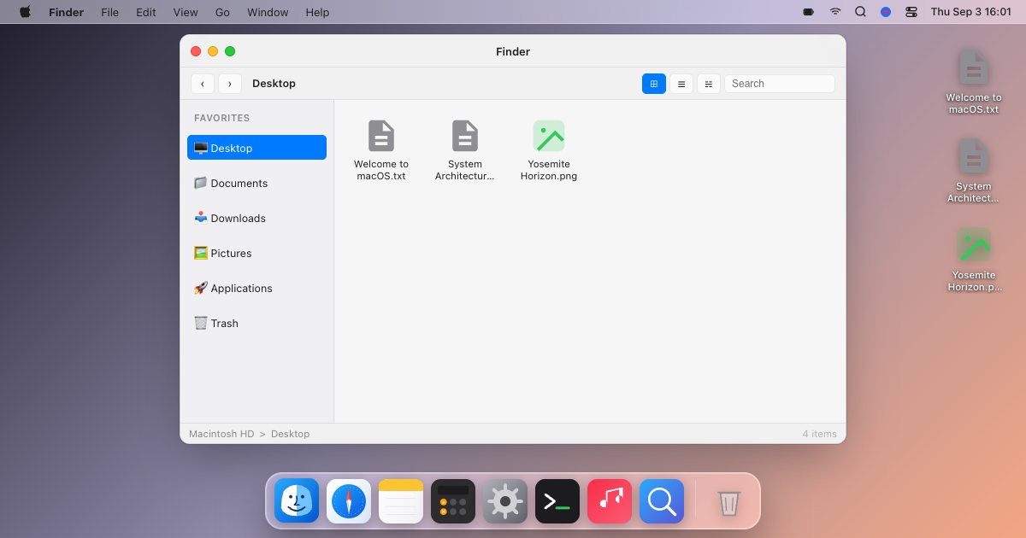
Task: Go forward with the right chevron
Action: click(x=230, y=84)
